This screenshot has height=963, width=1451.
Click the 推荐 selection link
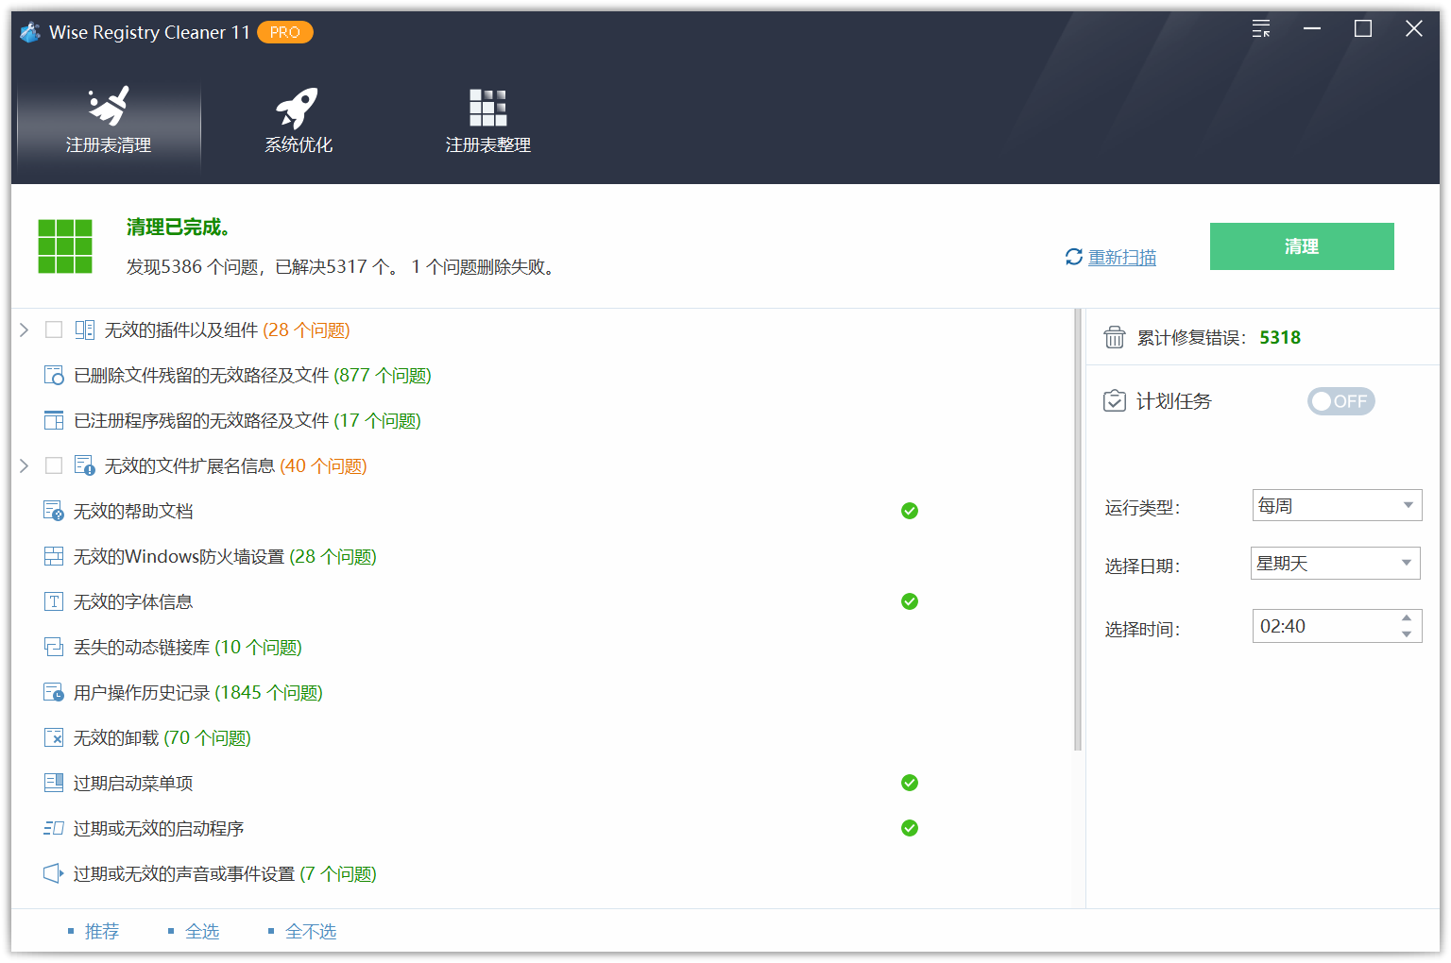102,931
